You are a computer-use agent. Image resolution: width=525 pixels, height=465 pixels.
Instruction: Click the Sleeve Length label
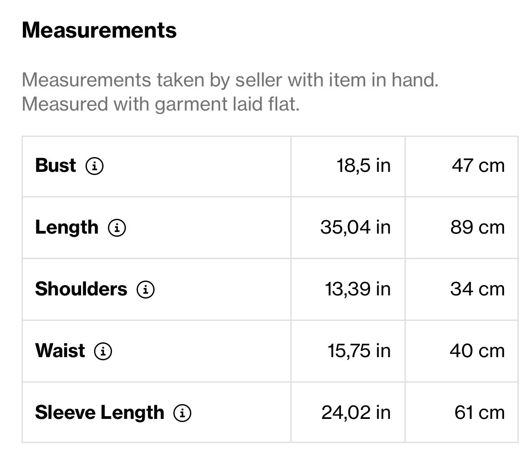click(x=99, y=413)
